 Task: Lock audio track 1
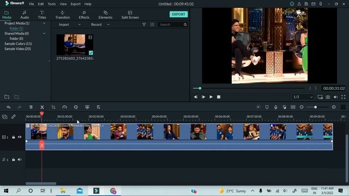pos(14,160)
